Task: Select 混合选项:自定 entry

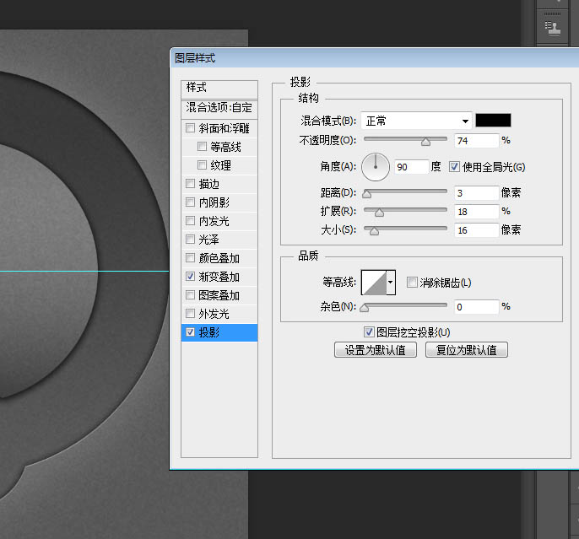Action: [219, 108]
